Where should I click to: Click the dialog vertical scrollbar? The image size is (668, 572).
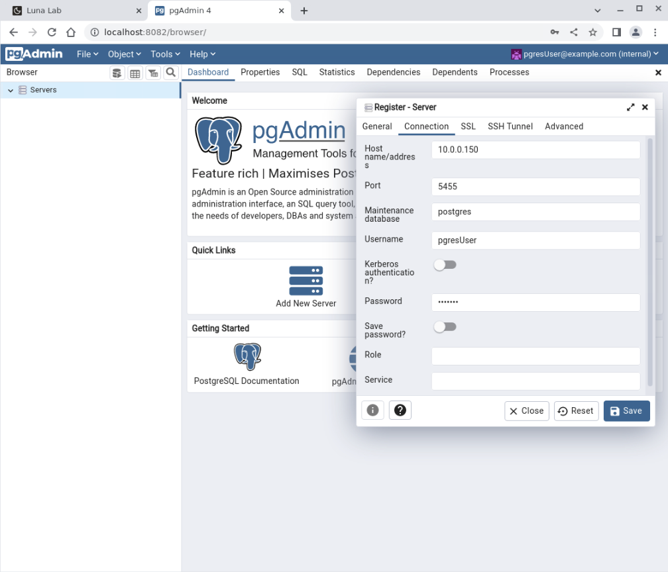pos(649,262)
